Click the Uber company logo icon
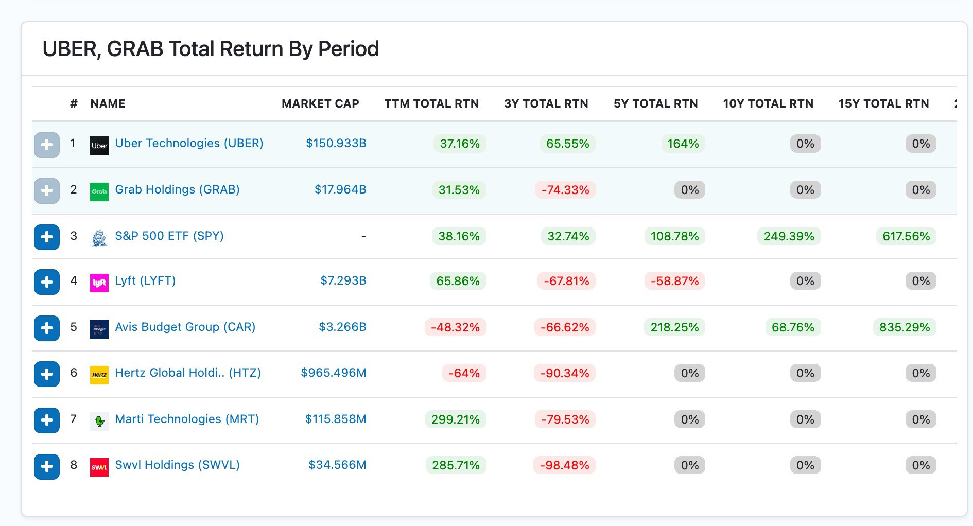 pyautogui.click(x=99, y=146)
